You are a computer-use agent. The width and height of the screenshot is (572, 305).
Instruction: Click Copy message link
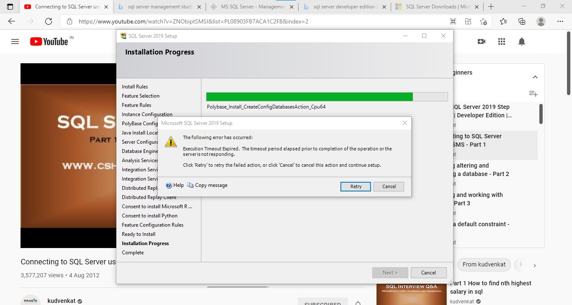tap(207, 185)
